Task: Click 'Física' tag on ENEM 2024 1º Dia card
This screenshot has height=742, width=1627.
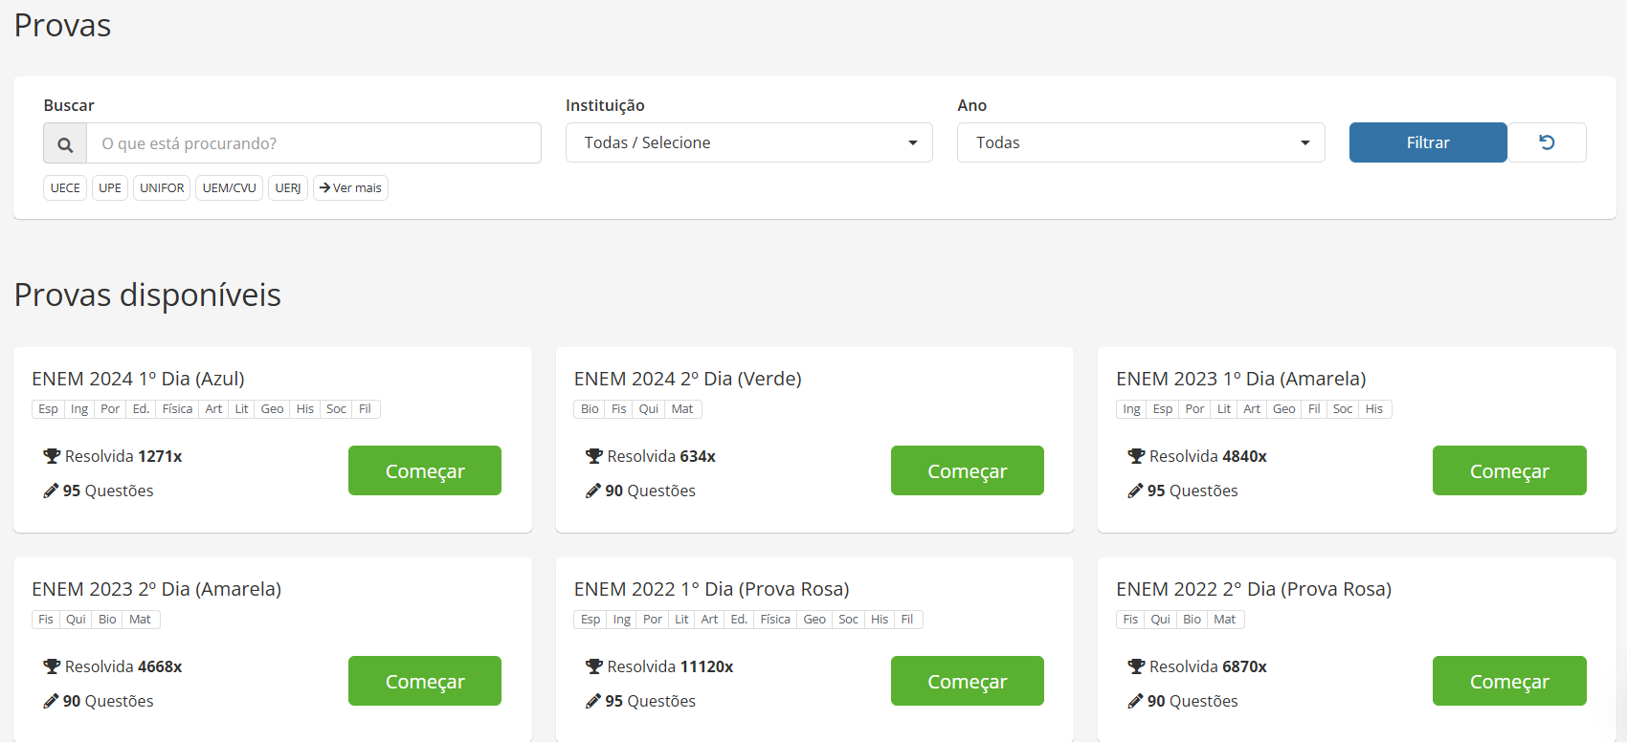Action: point(177,409)
